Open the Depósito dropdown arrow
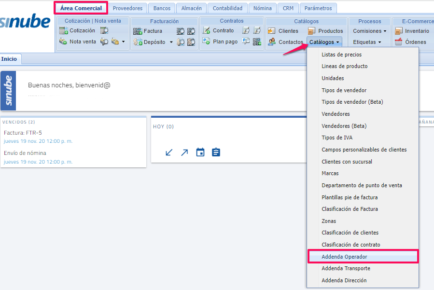This screenshot has height=290, width=434. pyautogui.click(x=171, y=42)
